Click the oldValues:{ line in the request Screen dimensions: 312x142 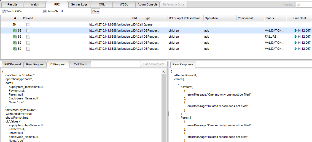point(13,121)
